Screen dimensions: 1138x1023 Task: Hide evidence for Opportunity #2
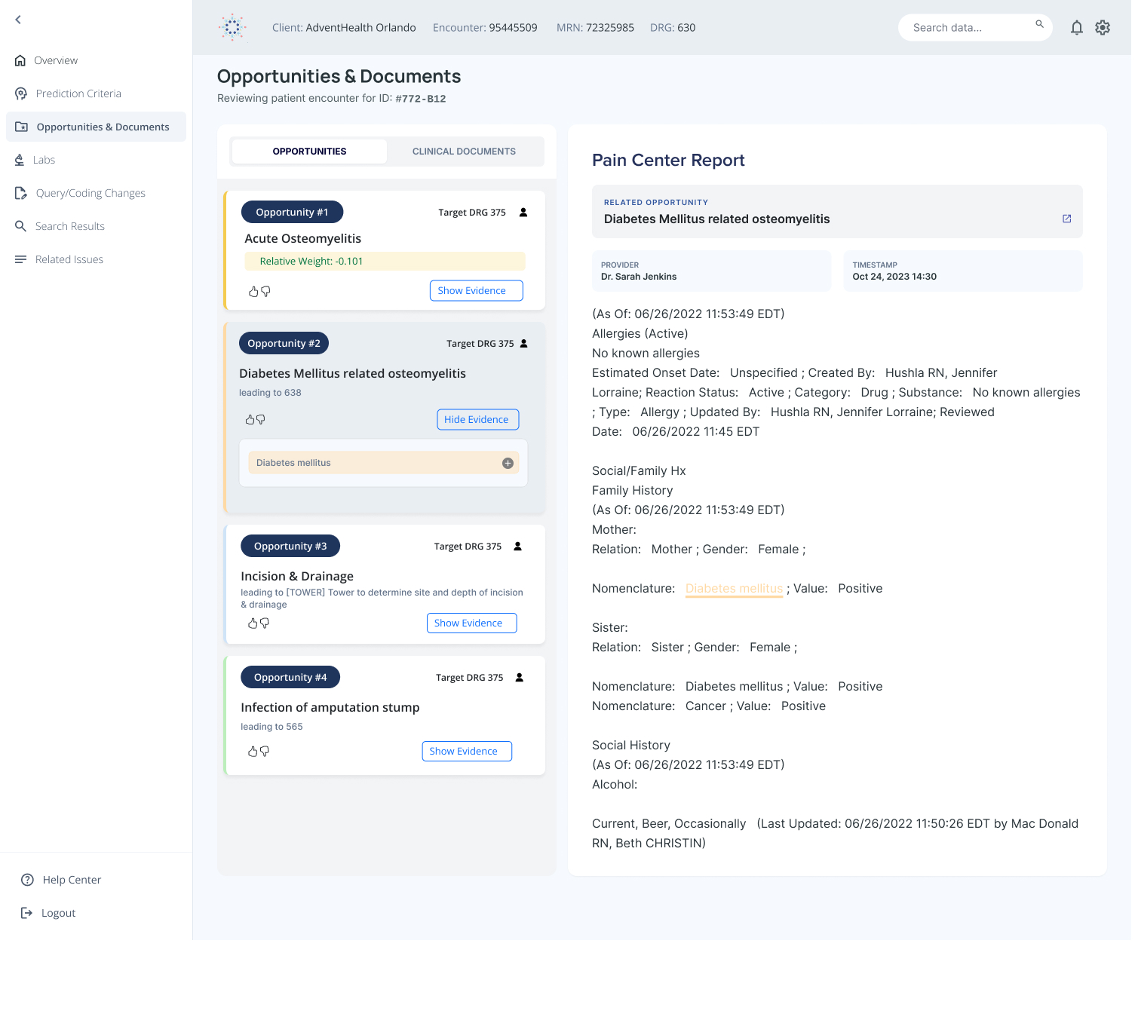pos(478,419)
